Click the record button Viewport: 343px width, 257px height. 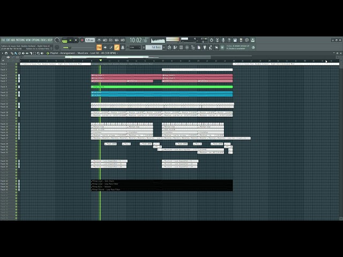pos(82,40)
